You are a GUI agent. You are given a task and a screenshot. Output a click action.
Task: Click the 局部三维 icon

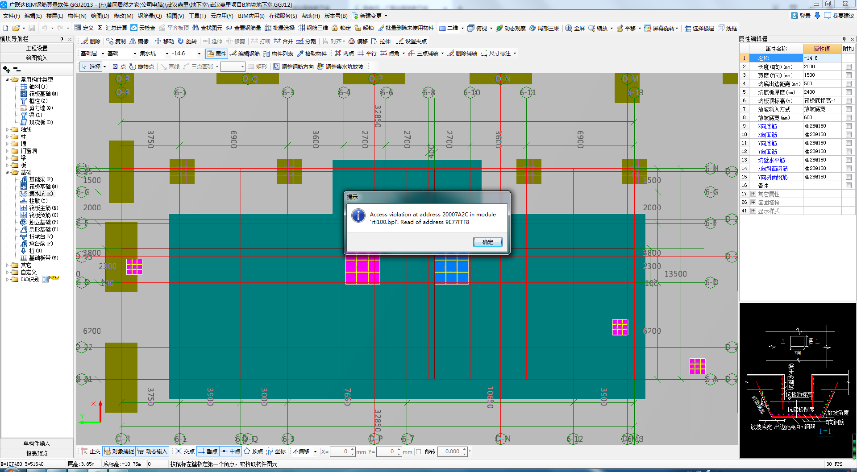click(532, 28)
